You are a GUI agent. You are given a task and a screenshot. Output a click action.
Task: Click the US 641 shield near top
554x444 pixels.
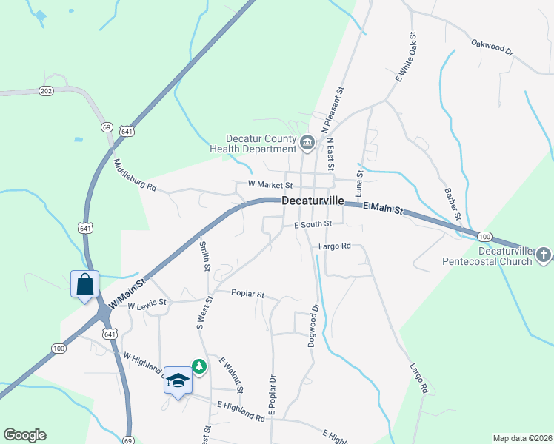(127, 132)
